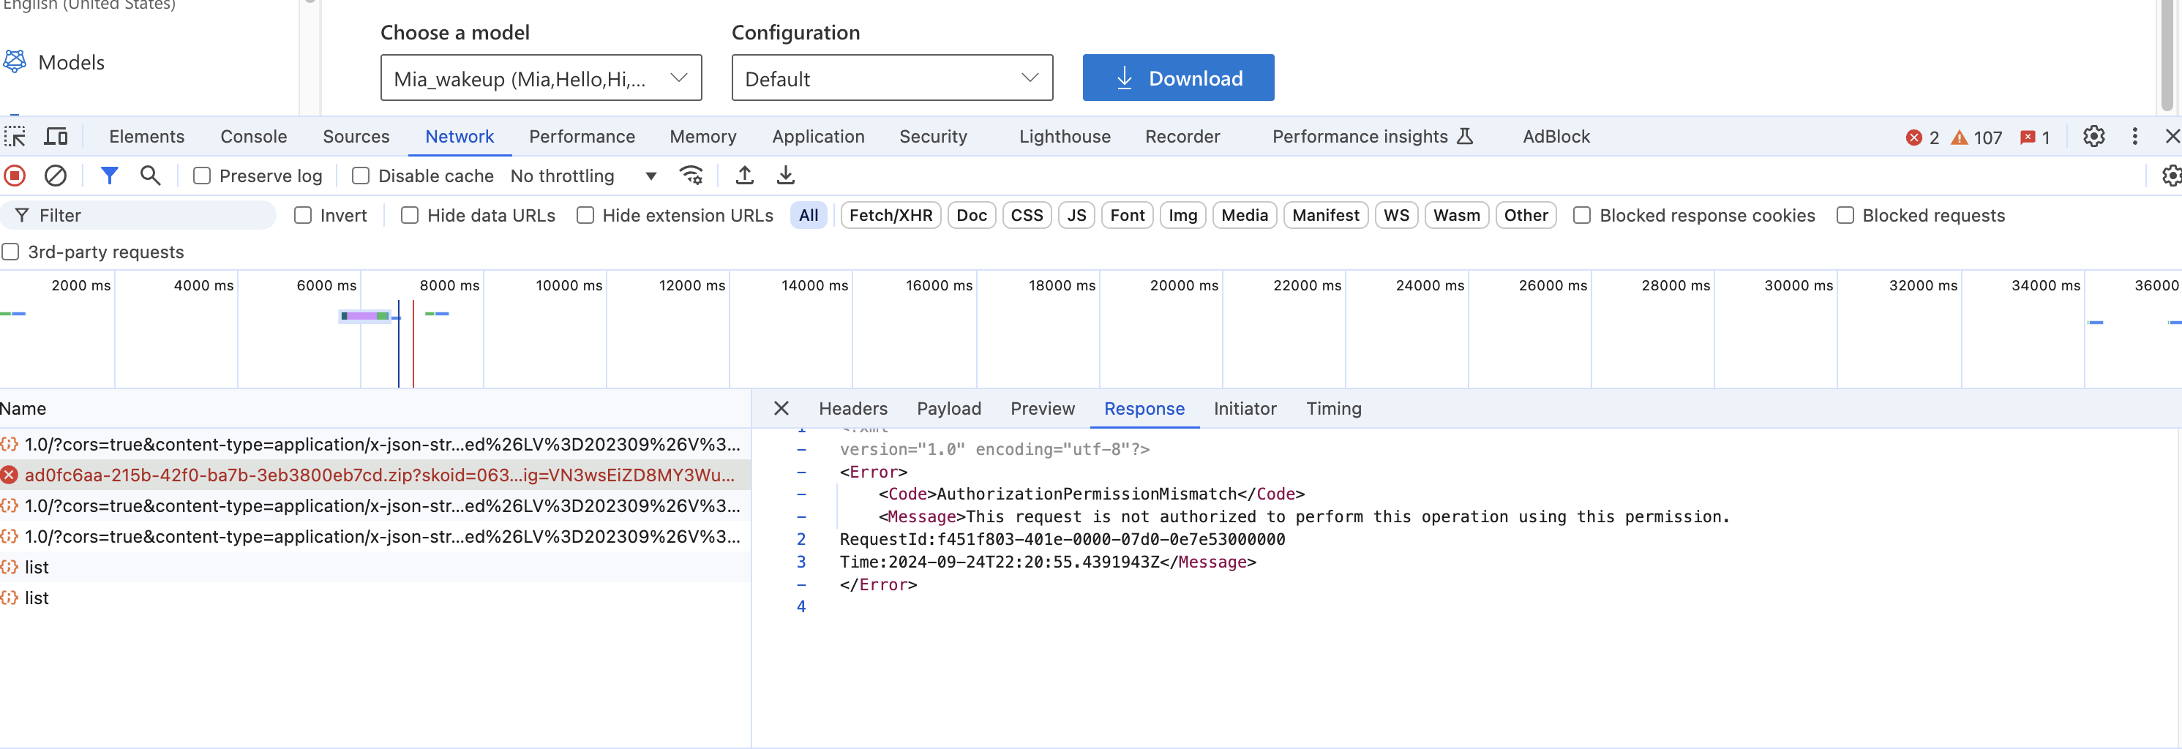
Task: Select the failed ad0fc6aa zip request
Action: (375, 475)
